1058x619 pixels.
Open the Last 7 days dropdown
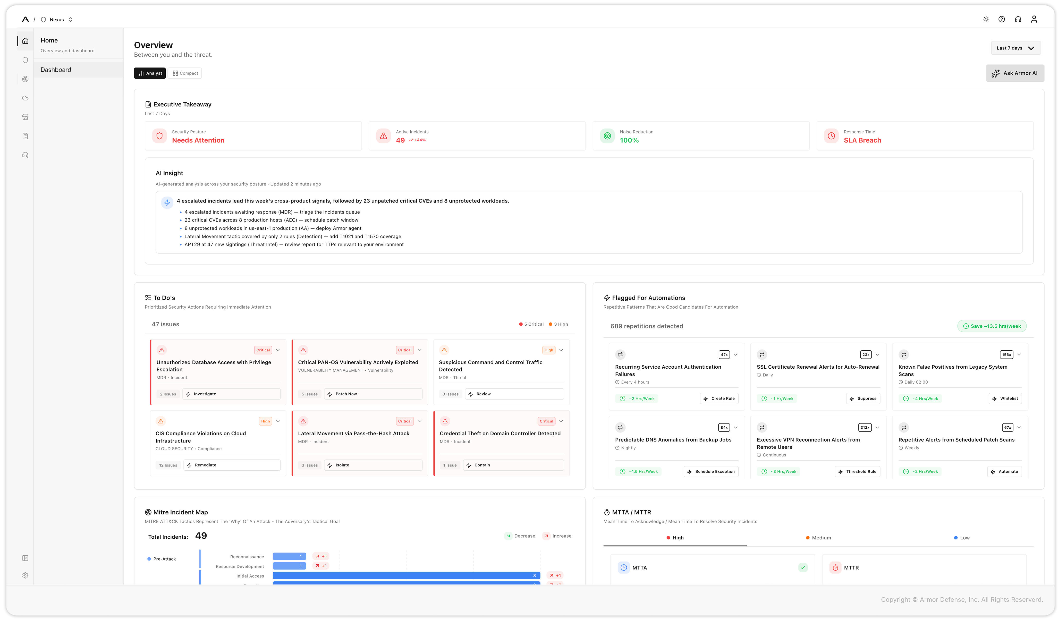click(x=1015, y=48)
